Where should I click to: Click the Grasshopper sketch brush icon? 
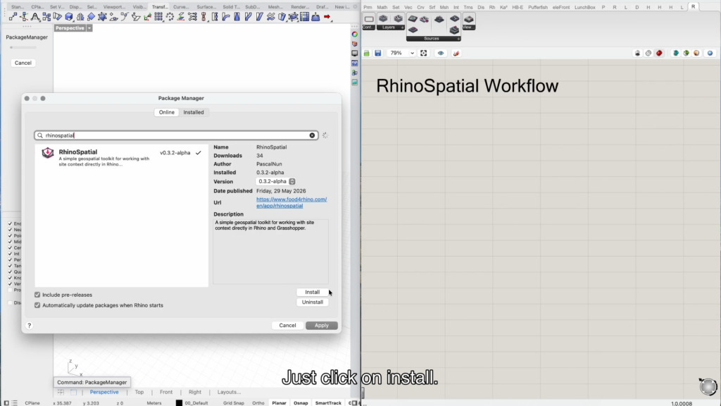coord(456,54)
